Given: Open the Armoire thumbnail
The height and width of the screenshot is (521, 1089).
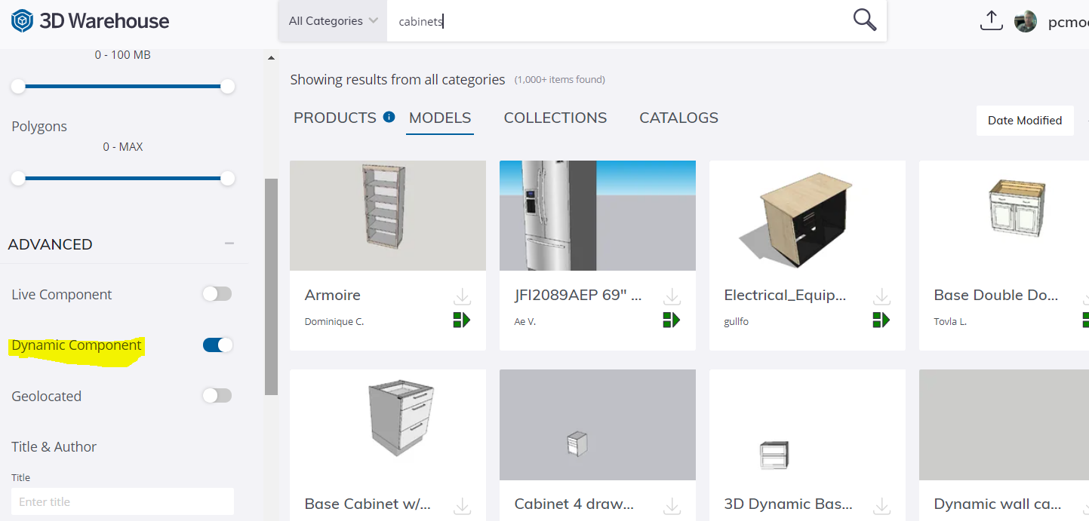Looking at the screenshot, I should pos(388,216).
